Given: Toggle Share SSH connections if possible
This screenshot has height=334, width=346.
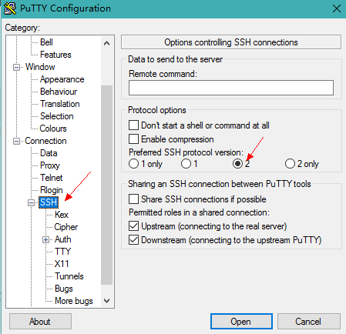Looking at the screenshot, I should (133, 199).
